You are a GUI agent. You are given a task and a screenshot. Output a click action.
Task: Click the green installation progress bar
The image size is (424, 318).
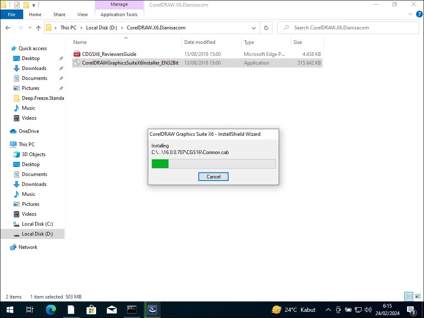click(x=160, y=164)
